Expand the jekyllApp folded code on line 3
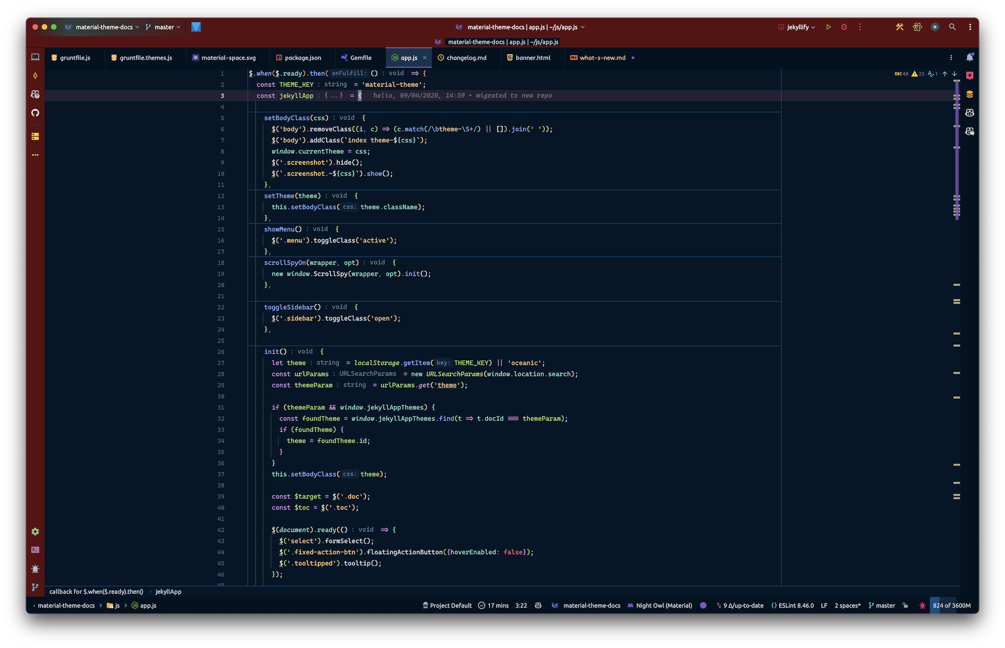1005x648 pixels. (335, 95)
